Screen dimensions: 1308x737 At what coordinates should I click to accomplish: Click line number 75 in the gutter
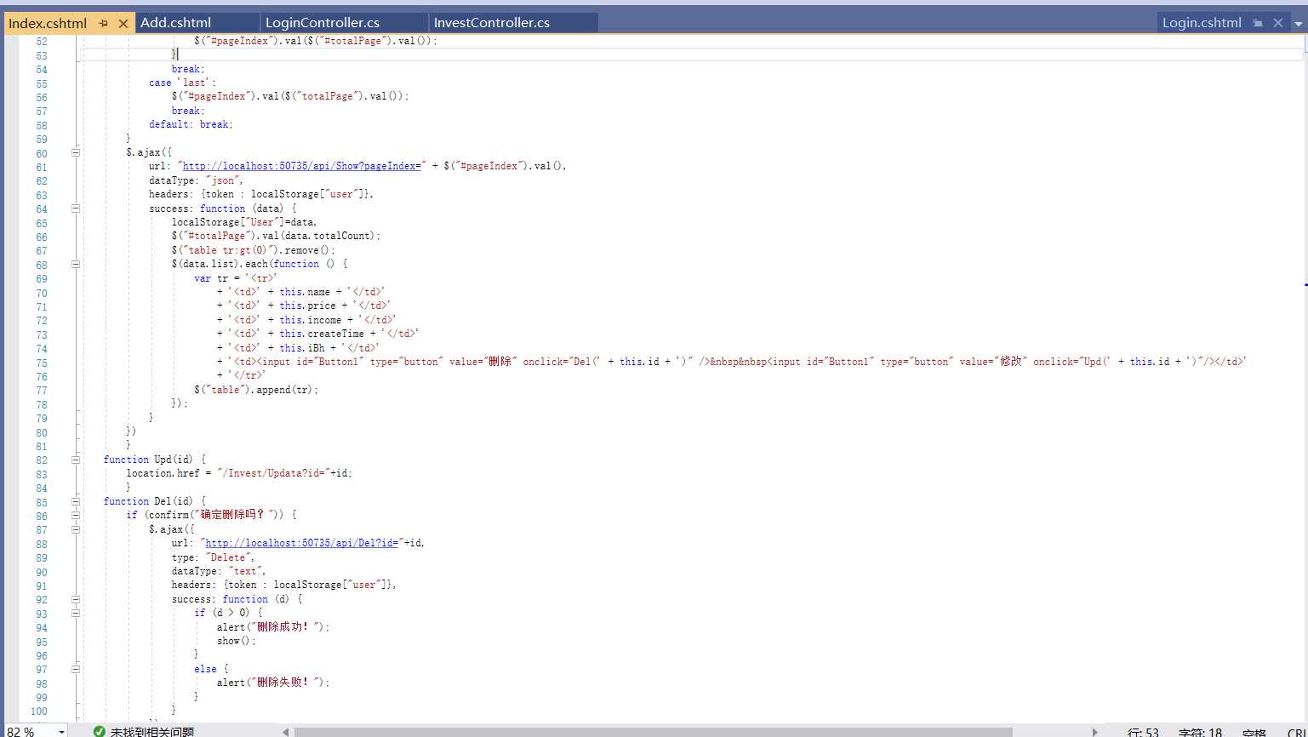(x=42, y=363)
